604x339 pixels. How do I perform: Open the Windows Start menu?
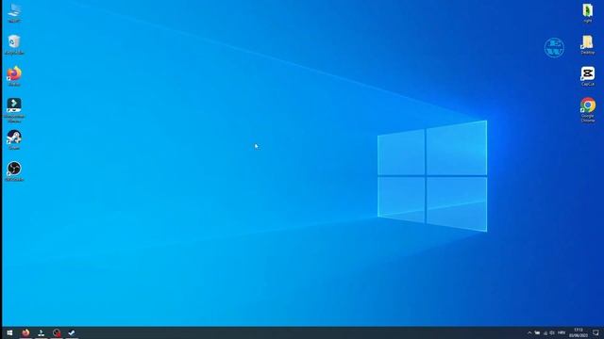pyautogui.click(x=9, y=332)
